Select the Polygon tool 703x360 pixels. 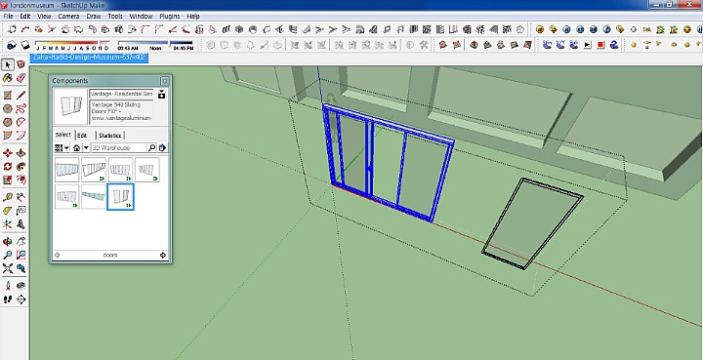[x=8, y=122]
